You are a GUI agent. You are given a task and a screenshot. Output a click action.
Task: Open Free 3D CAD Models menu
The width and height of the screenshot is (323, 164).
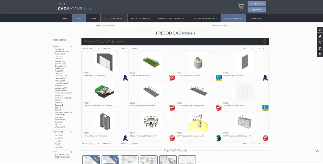(x=114, y=18)
